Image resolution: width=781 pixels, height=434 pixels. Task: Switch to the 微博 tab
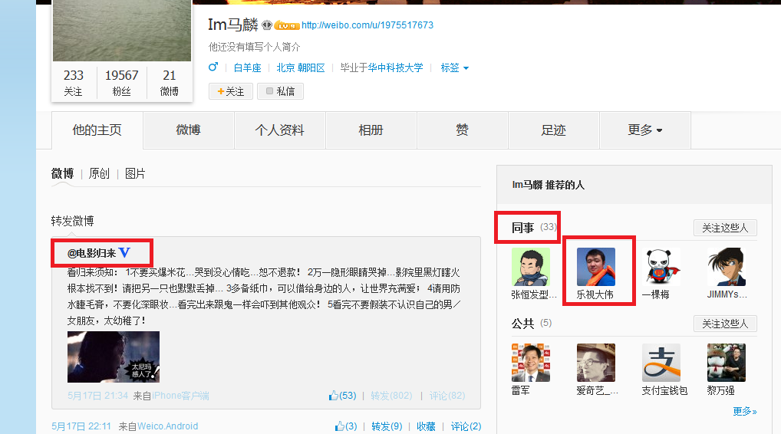point(188,130)
